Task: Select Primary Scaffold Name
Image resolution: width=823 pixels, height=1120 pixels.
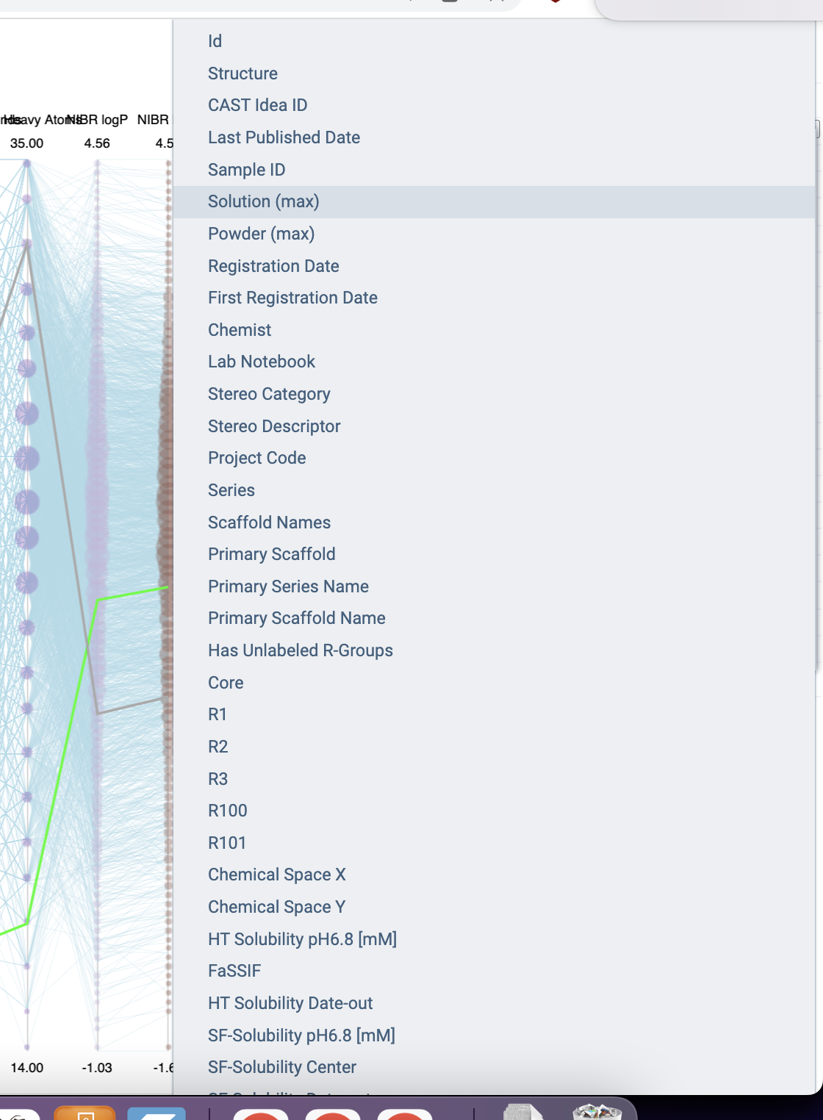Action: (x=297, y=618)
